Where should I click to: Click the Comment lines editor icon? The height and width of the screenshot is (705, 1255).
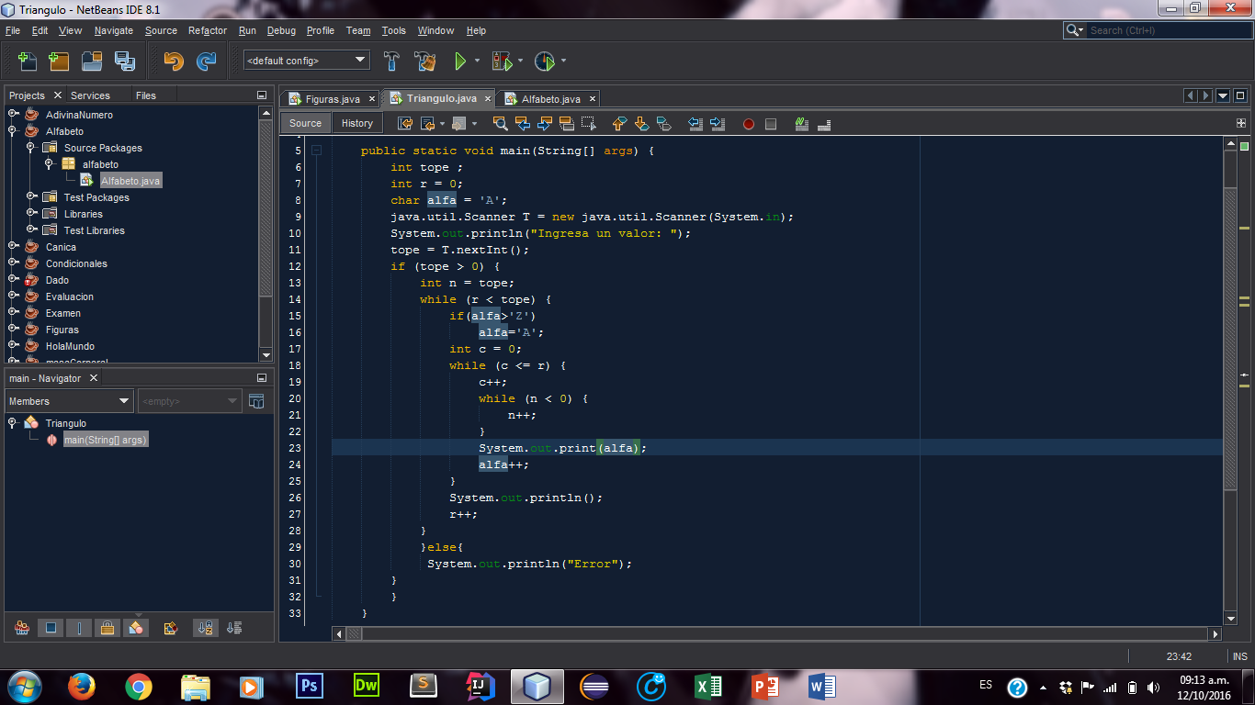(x=802, y=124)
